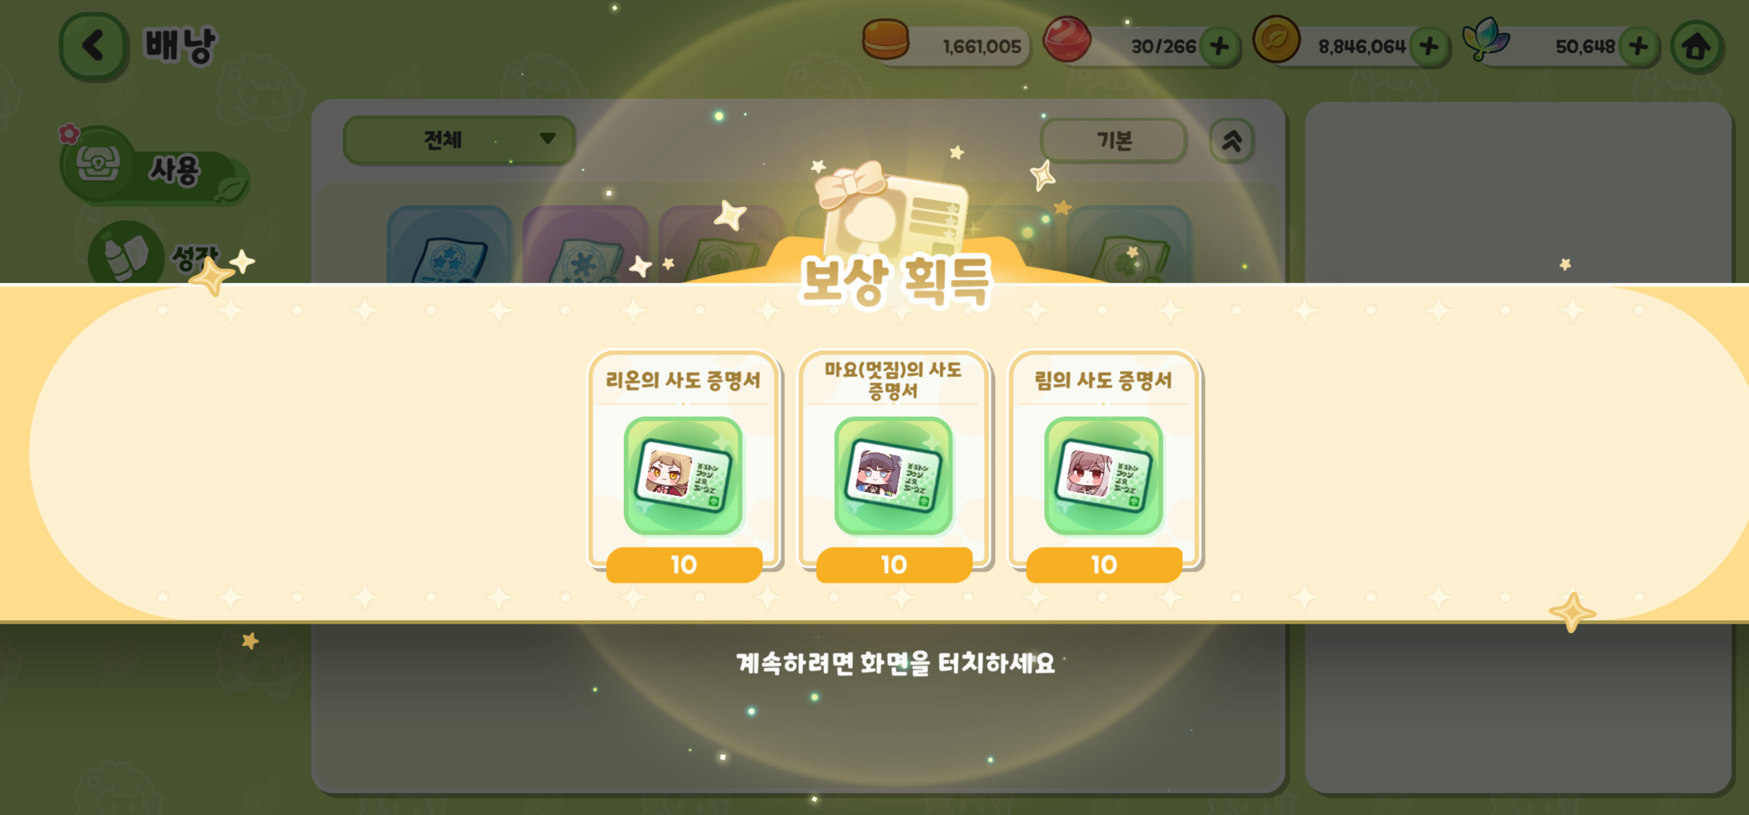1749x815 pixels.
Task: Click the blue star ticket item
Action: 449,246
